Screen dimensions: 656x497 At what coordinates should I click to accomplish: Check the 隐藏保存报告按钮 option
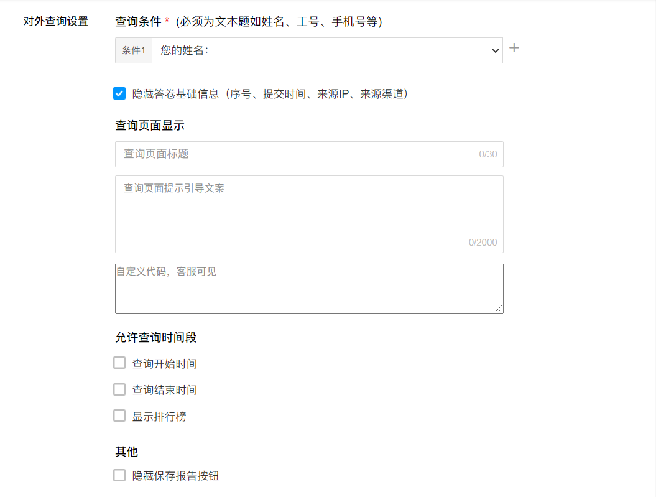[x=119, y=475]
